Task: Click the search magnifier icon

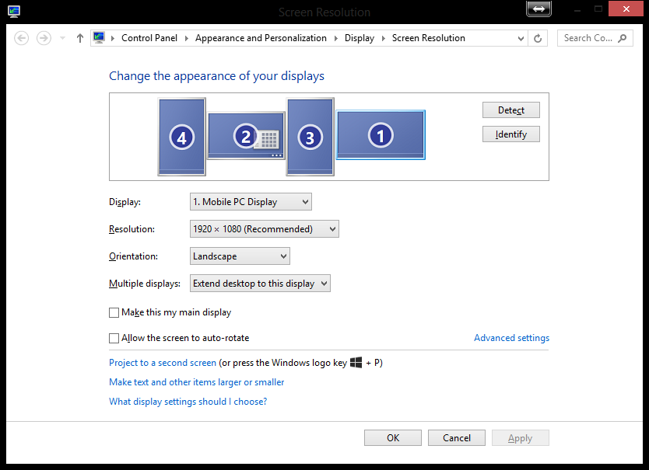Action: tap(622, 38)
